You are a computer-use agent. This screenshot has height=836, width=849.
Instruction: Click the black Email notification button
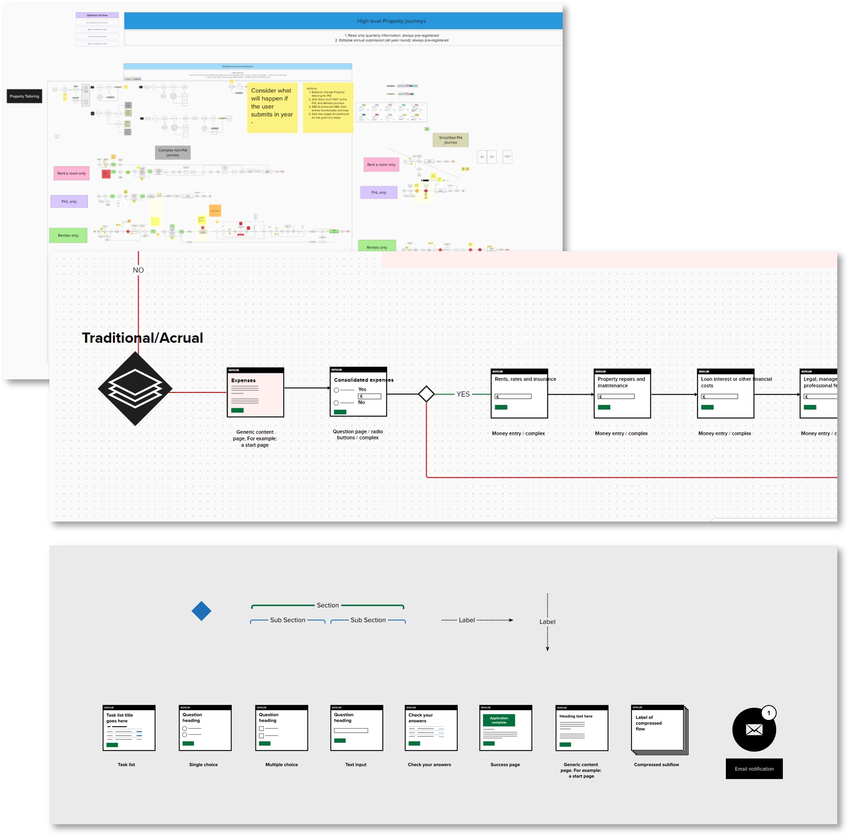754,769
